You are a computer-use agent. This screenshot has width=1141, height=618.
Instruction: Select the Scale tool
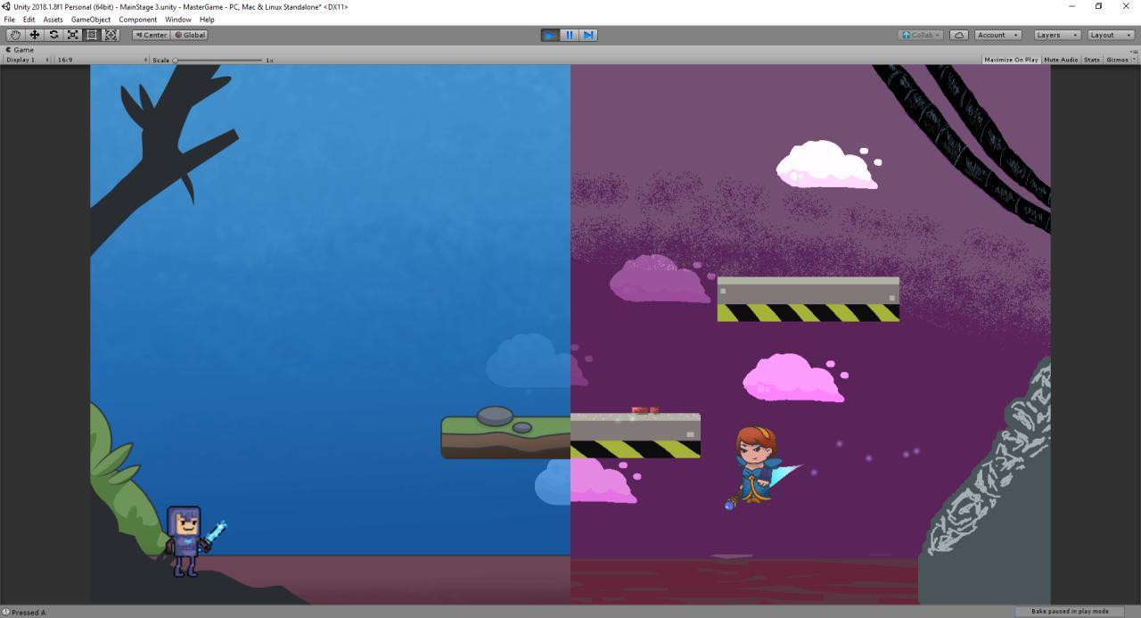[73, 35]
